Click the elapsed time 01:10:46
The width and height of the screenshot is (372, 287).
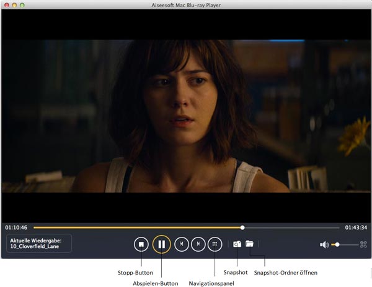(16, 228)
